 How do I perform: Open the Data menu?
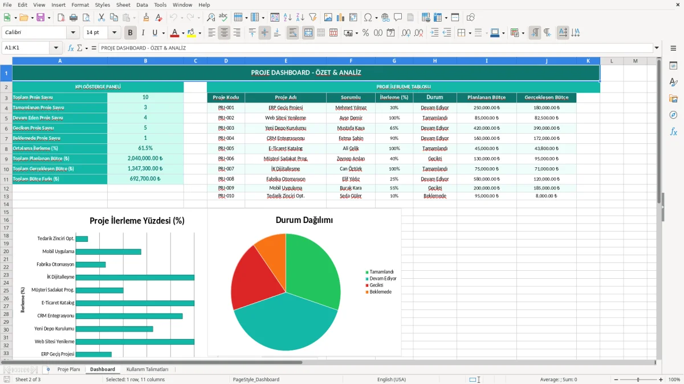[142, 5]
